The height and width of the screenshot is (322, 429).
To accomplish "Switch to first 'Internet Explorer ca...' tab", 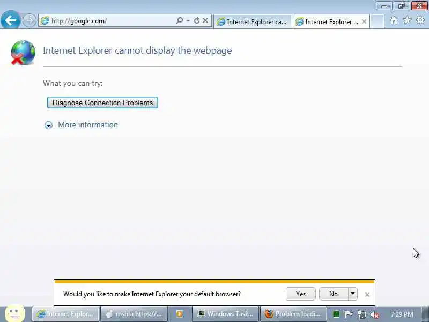I will tap(252, 21).
